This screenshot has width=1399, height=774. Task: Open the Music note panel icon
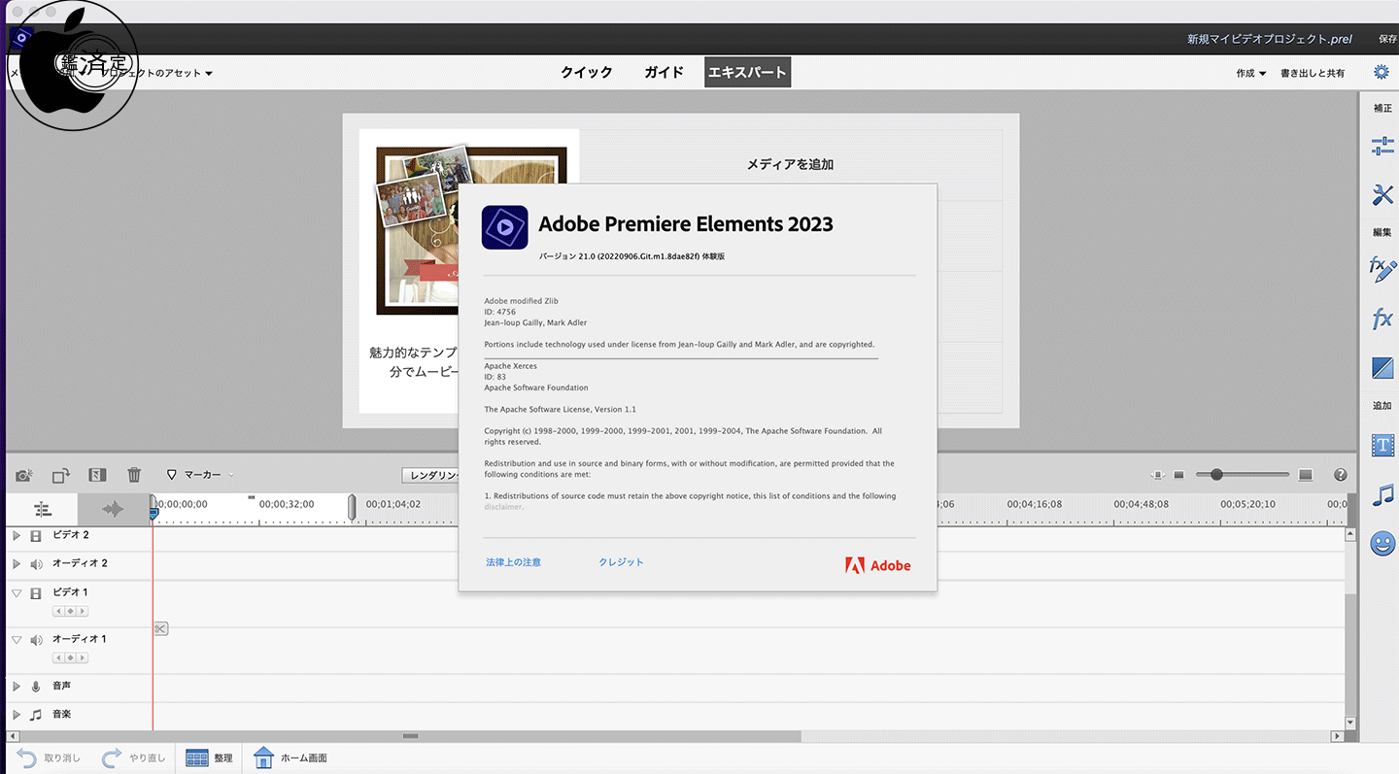1382,495
